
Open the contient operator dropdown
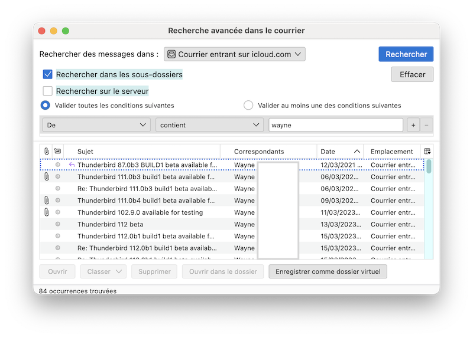(x=210, y=125)
